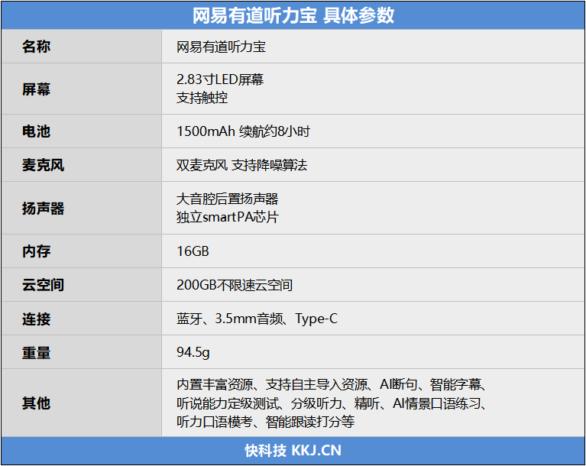586x466 pixels.
Task: Click the value 200GB不限速云空间
Action: (x=235, y=285)
